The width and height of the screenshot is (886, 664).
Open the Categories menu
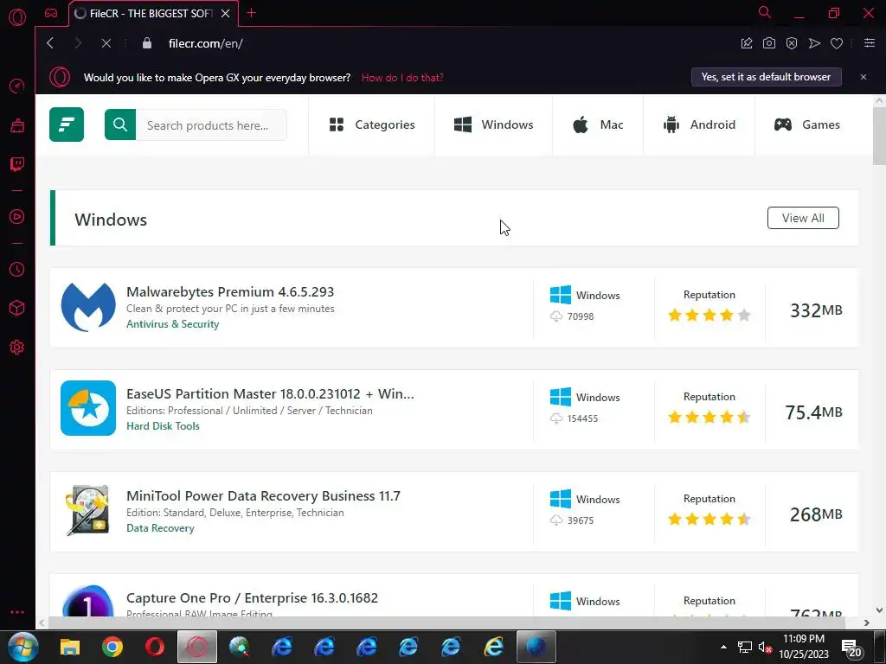372,124
